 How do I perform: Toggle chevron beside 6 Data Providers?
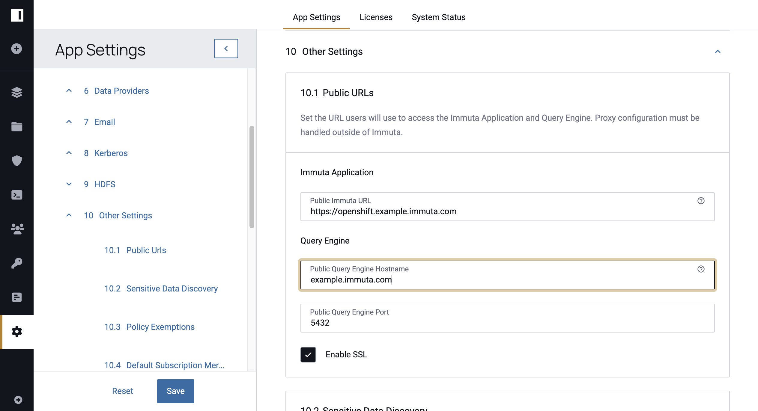(69, 90)
